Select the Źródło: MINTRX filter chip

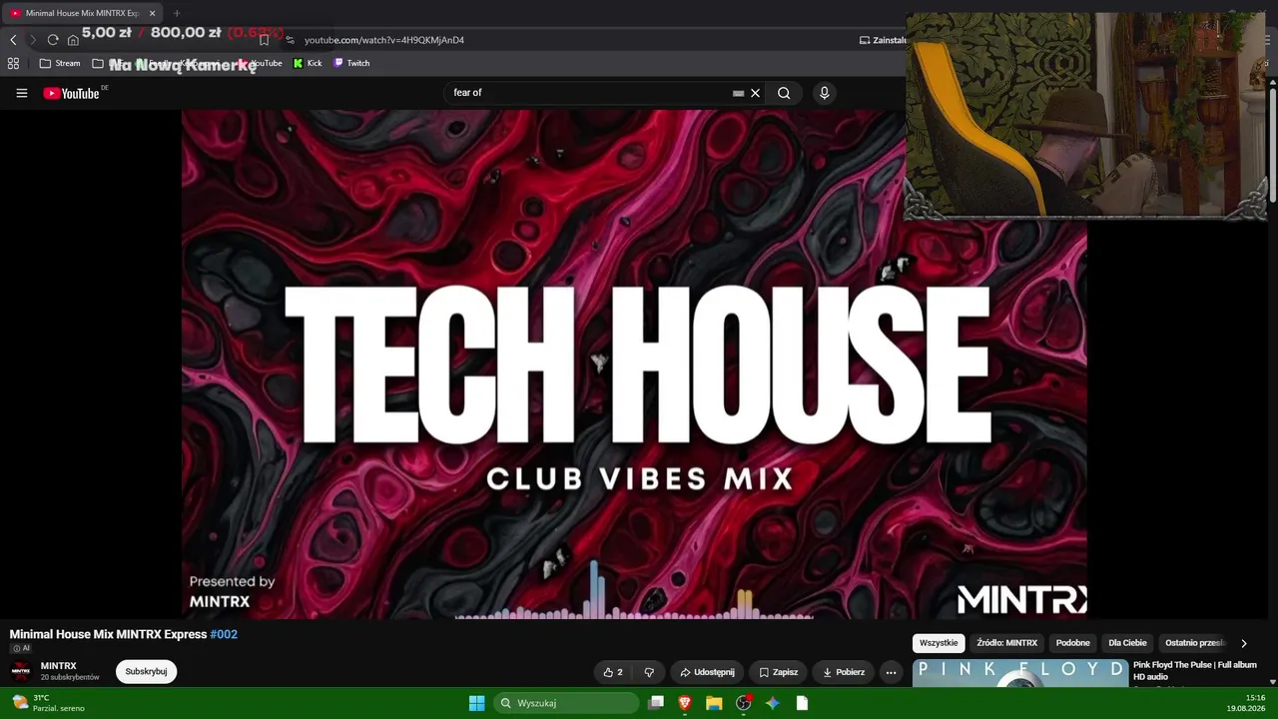[x=1006, y=643]
